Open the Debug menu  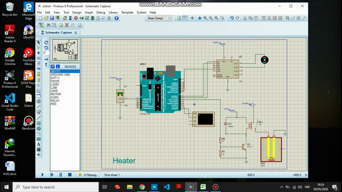(x=101, y=12)
